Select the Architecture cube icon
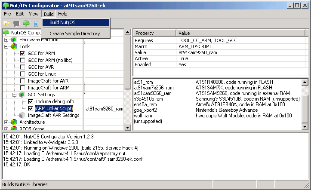The image size is (311, 190). [14, 122]
